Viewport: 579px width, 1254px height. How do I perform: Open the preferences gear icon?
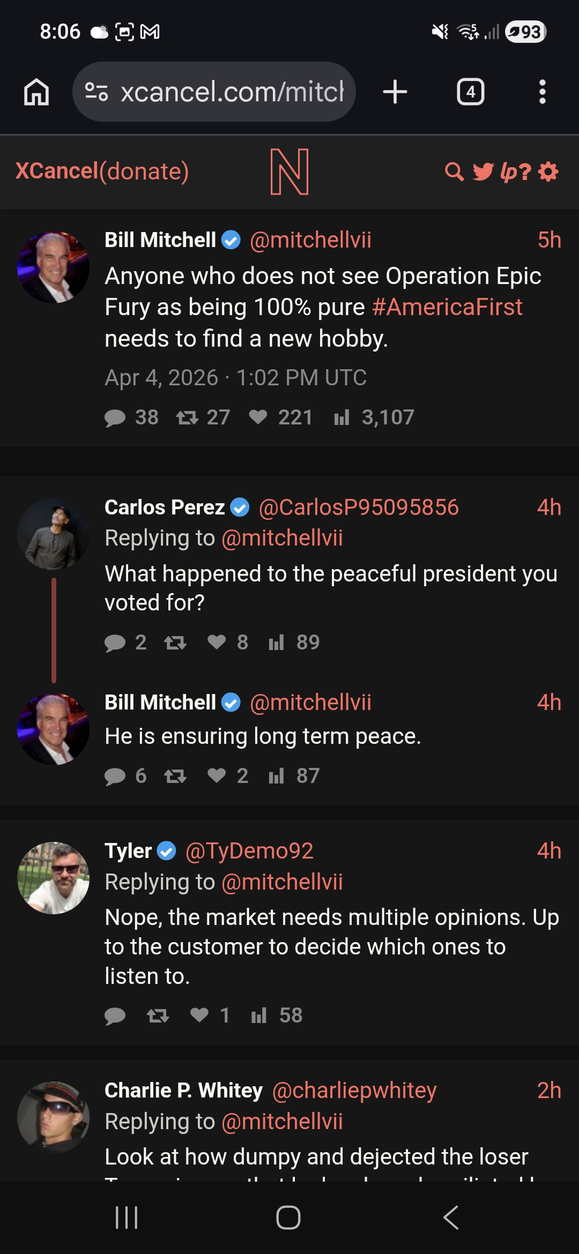(x=548, y=171)
